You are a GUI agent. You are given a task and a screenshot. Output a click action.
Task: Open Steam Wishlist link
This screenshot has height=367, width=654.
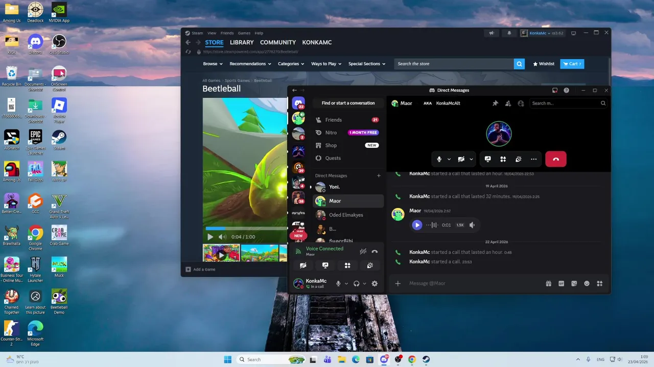tap(544, 64)
